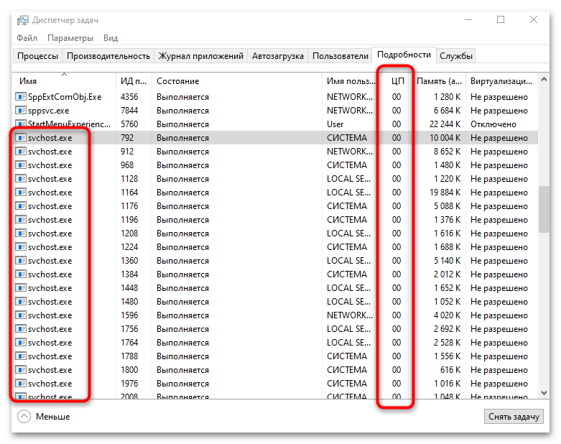The width and height of the screenshot is (561, 444).
Task: Click memory value 6 684 K
Action: pos(447,111)
